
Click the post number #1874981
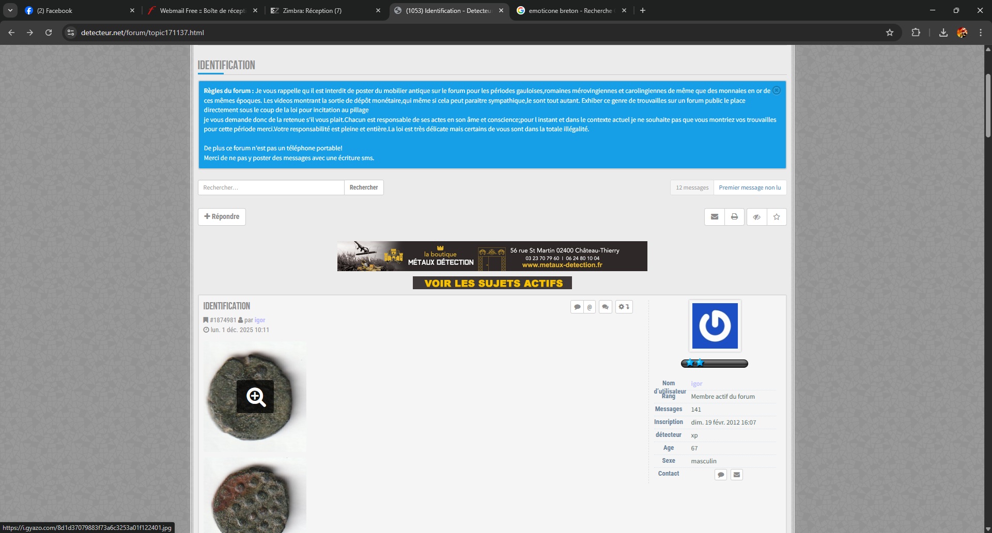tap(223, 320)
